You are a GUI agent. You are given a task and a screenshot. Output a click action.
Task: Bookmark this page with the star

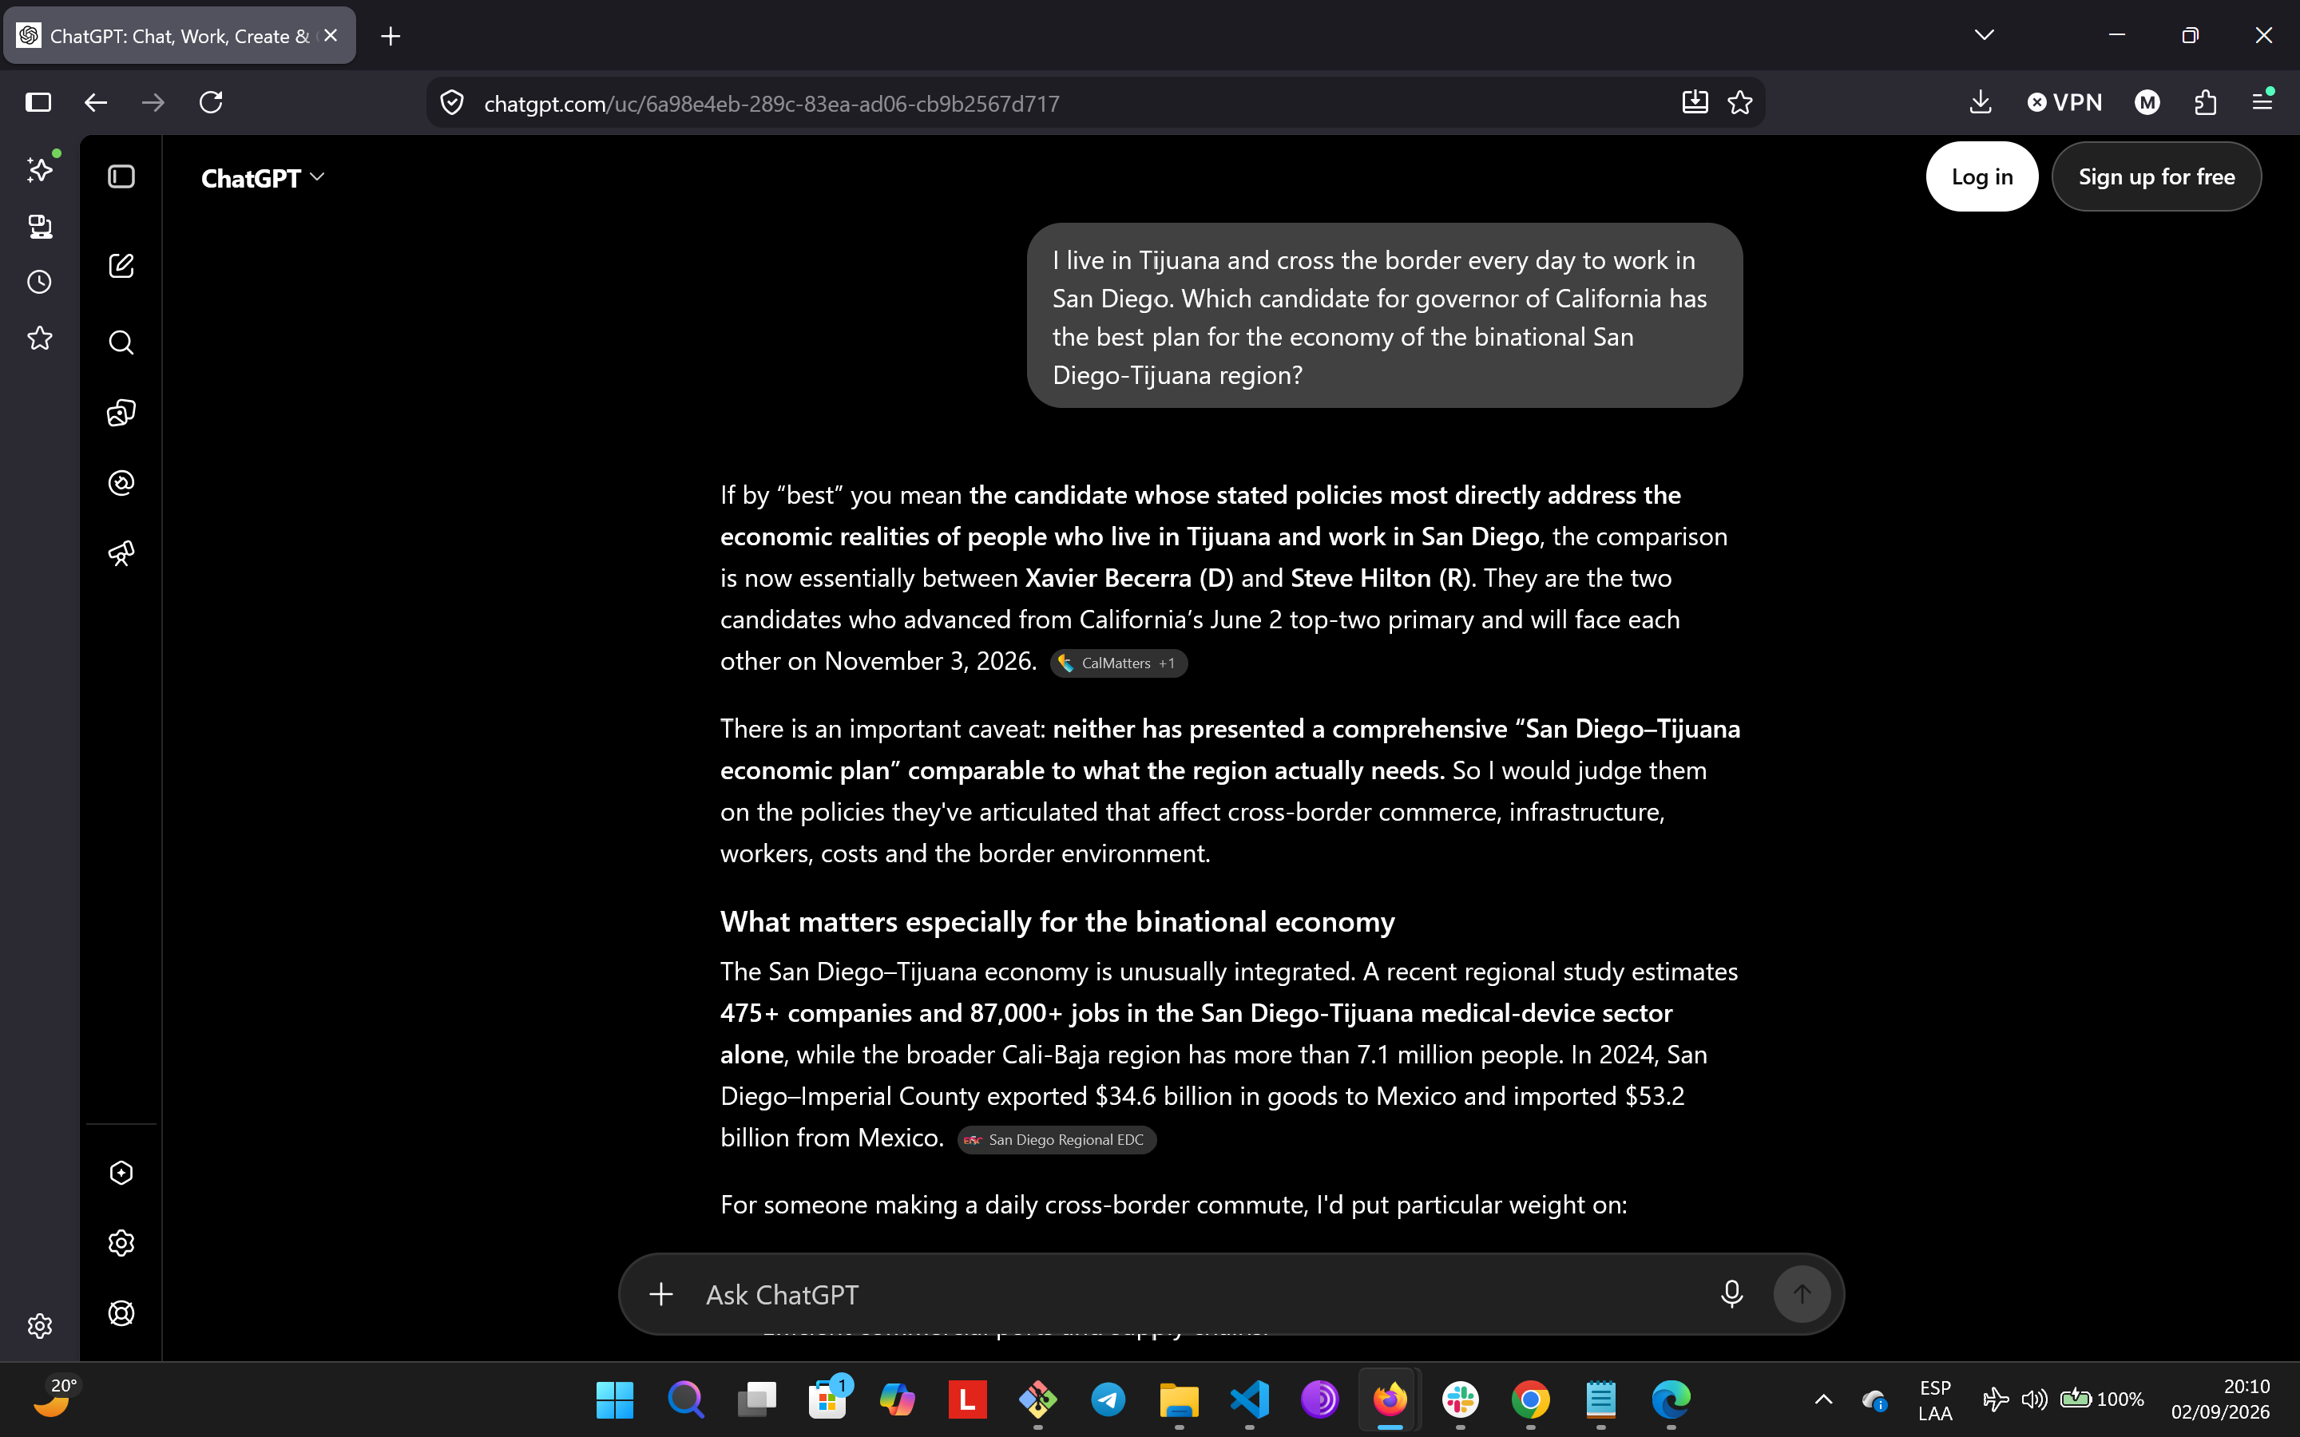[1740, 103]
